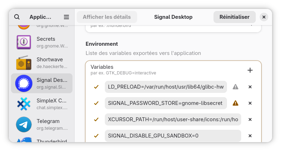This screenshot has width=281, height=151.
Task: Edit the XCURSOR_PATH variable field
Action: tap(173, 119)
